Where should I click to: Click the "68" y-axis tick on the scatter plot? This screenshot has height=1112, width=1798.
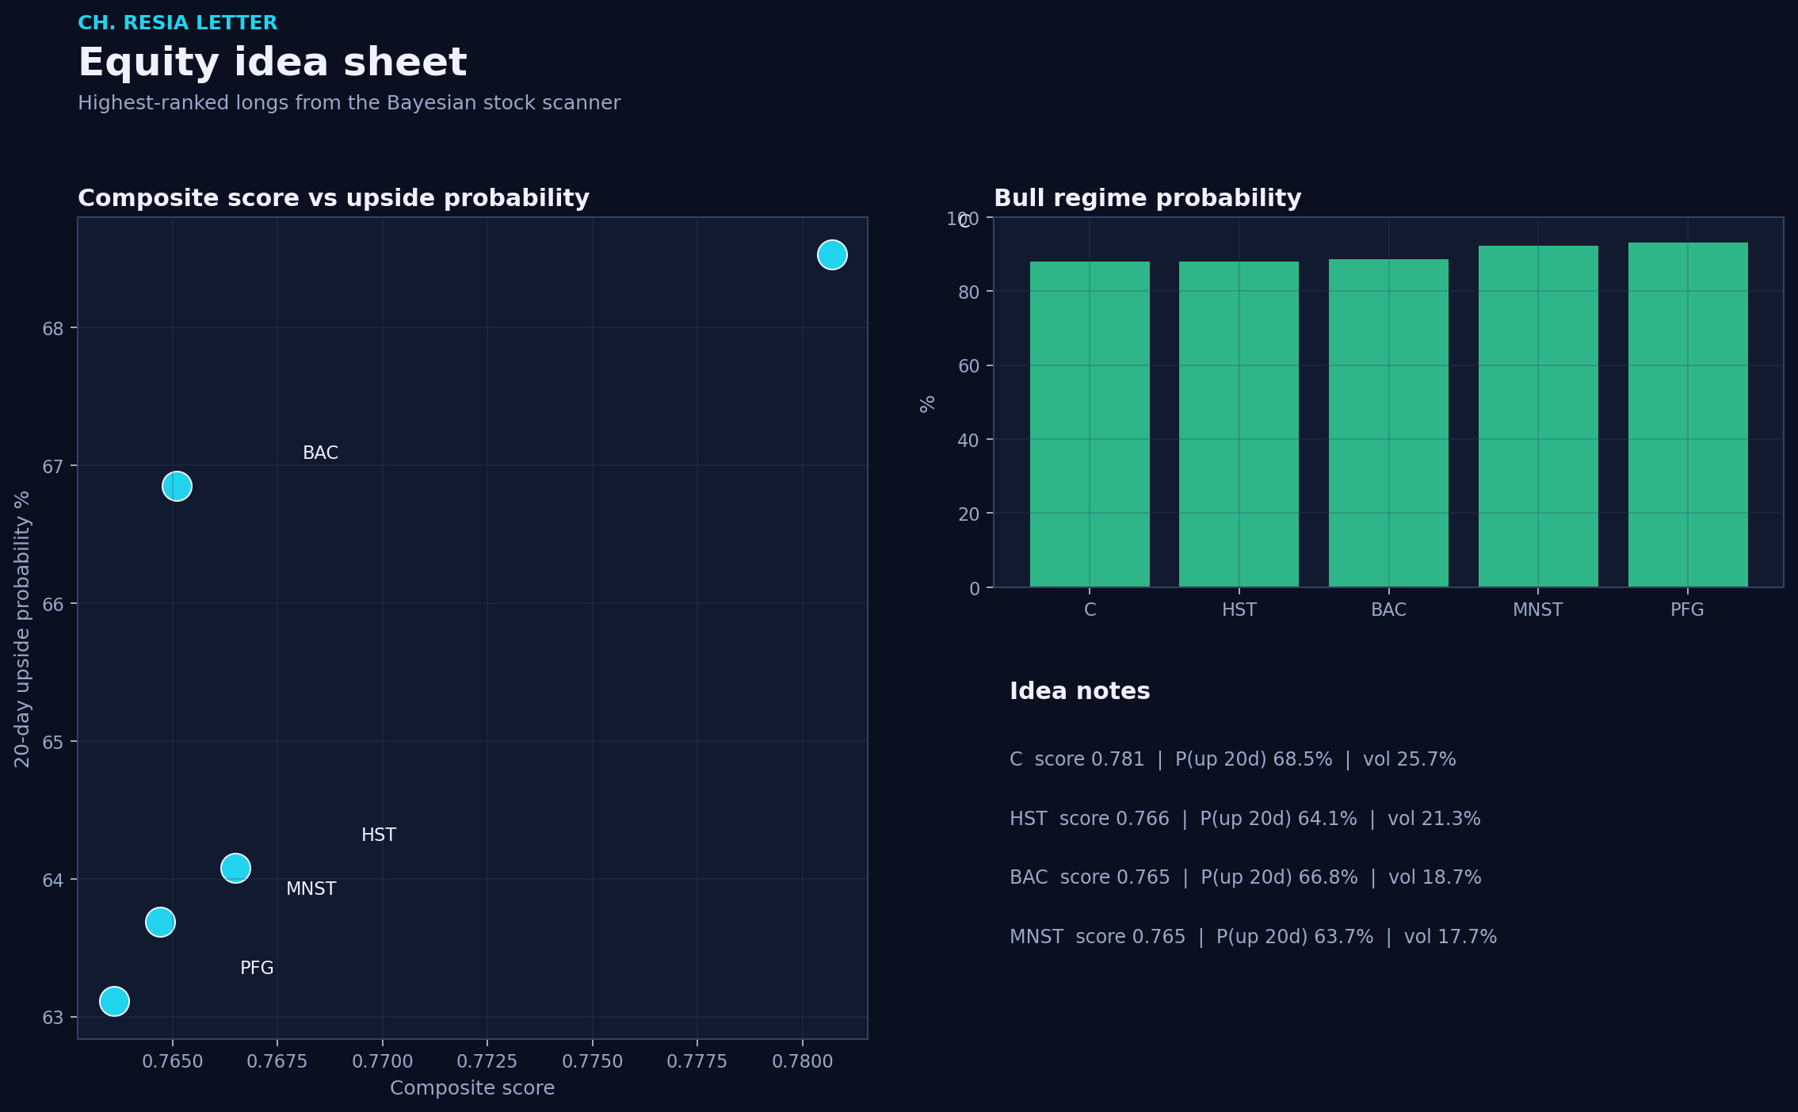(x=53, y=329)
